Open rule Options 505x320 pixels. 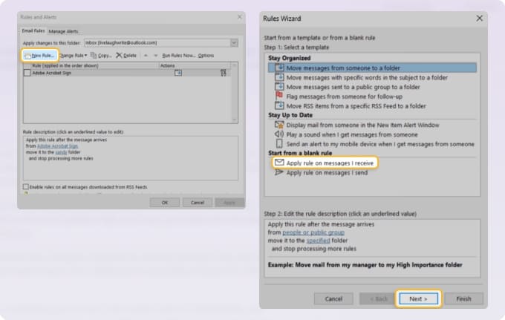pyautogui.click(x=206, y=56)
